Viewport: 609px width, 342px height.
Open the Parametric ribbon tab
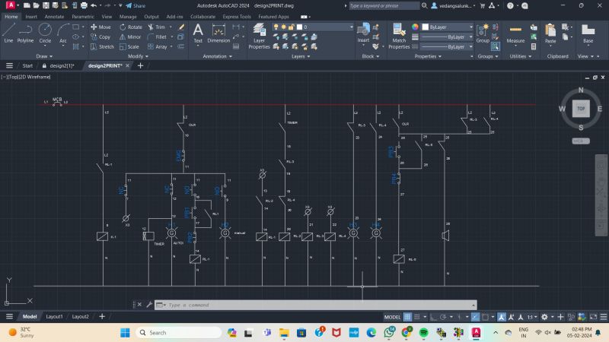pyautogui.click(x=83, y=17)
